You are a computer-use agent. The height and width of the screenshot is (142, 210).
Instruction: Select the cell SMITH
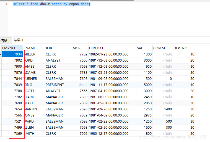click(x=34, y=134)
